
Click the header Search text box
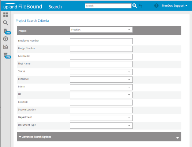pyautogui.click(x=108, y=6)
